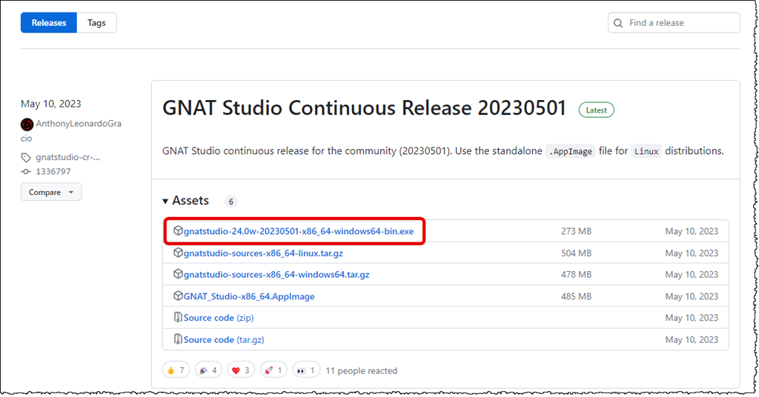Open the AnthonyLeonardoGracio profile link

coord(71,130)
